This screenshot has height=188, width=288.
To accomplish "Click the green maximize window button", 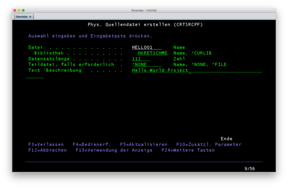I will 23,10.
